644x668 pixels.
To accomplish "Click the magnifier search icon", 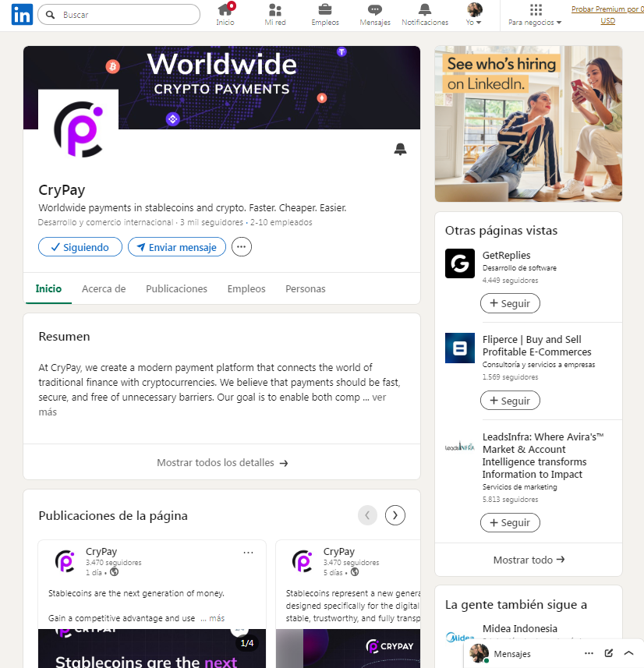I will pyautogui.click(x=51, y=15).
